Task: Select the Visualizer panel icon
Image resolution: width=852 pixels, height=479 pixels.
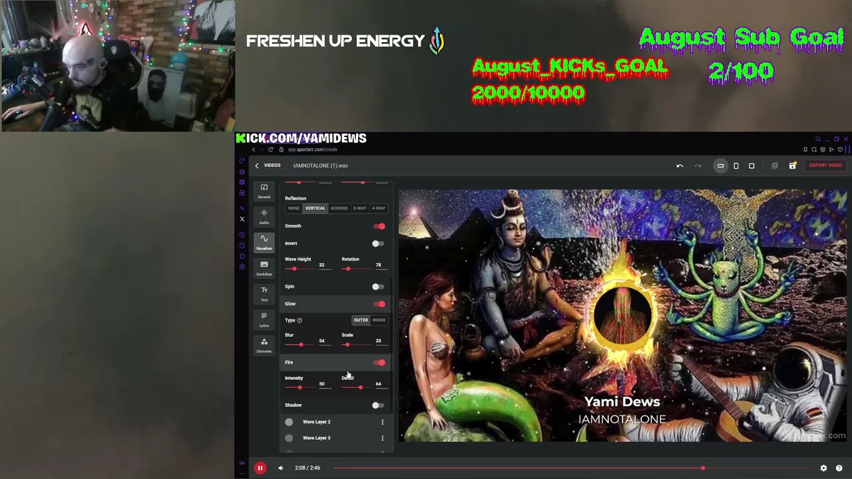Action: click(264, 242)
